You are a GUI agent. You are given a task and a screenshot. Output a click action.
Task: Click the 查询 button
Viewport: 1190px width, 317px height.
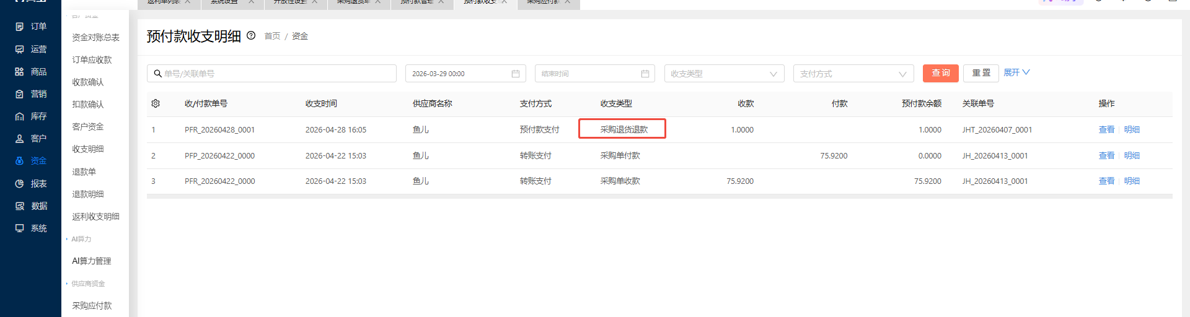[x=941, y=73]
